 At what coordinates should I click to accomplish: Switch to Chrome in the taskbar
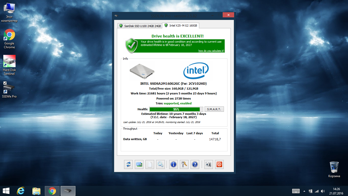pos(52,191)
